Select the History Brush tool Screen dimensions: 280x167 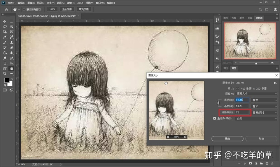point(5,48)
